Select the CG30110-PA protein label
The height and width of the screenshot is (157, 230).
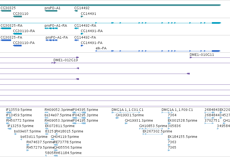[24, 43]
